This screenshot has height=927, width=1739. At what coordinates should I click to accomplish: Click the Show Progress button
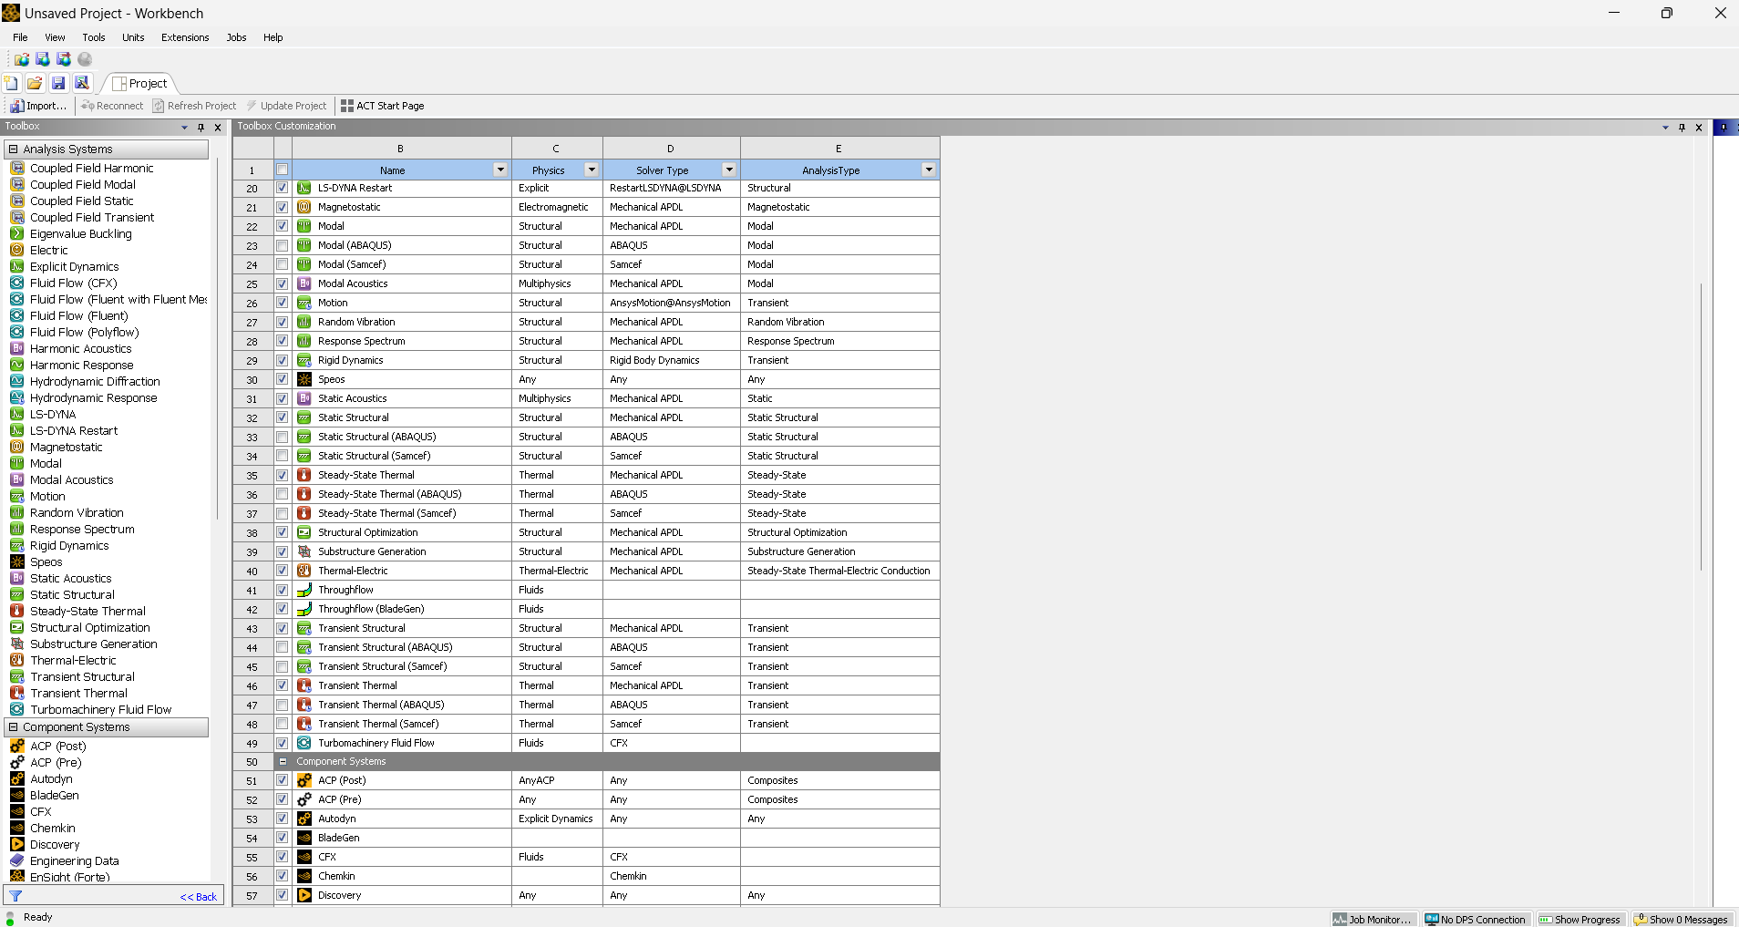pyautogui.click(x=1580, y=919)
